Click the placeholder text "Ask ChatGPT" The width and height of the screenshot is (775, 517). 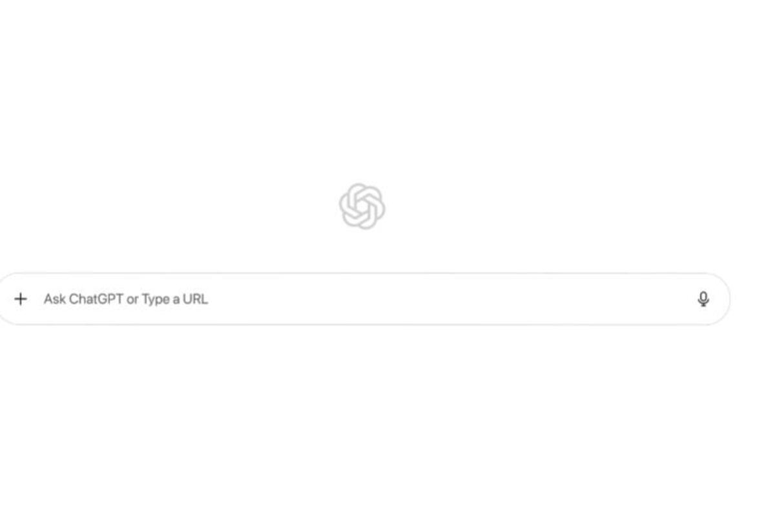(x=83, y=299)
